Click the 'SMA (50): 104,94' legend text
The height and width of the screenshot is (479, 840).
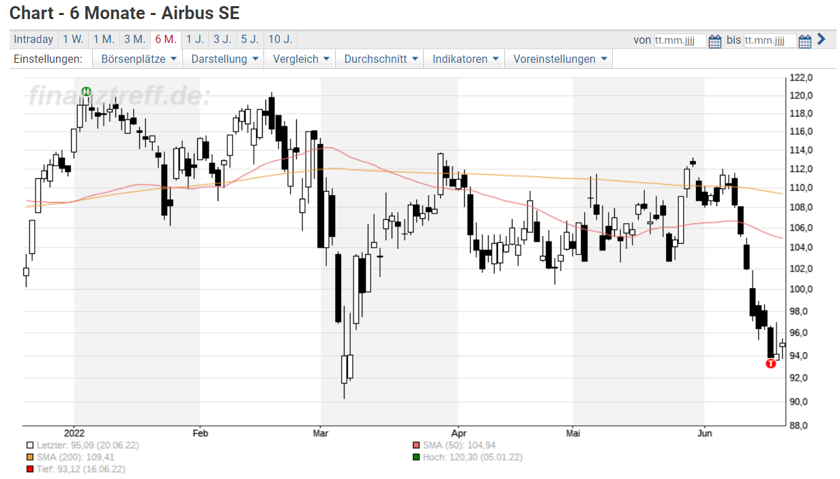[459, 446]
